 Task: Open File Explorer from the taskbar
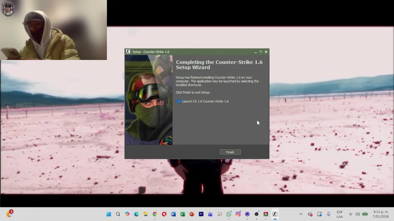(x=146, y=214)
